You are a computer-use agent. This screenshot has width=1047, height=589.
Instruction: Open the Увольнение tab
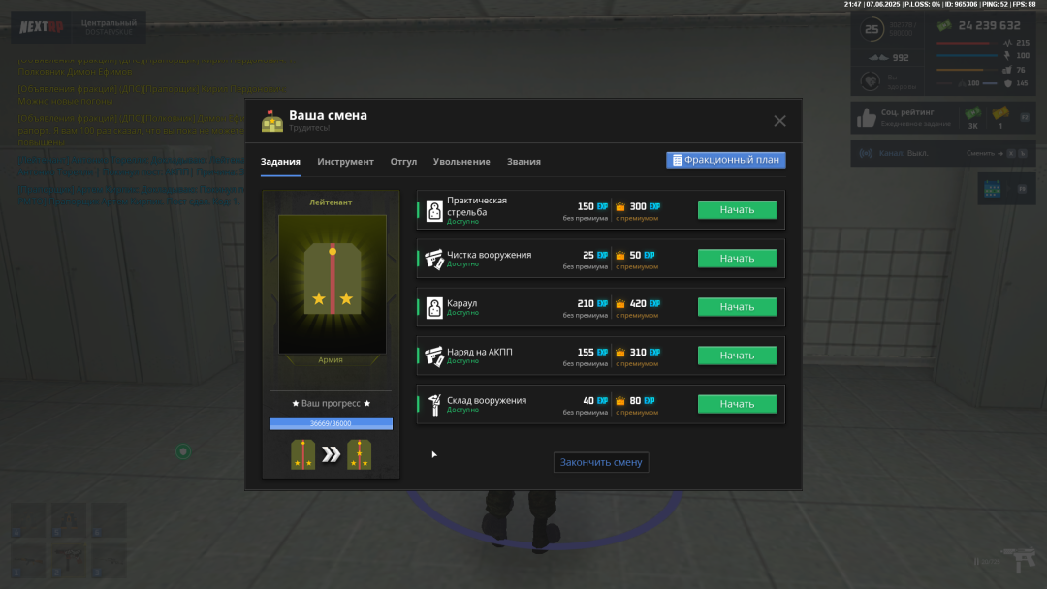[461, 162]
